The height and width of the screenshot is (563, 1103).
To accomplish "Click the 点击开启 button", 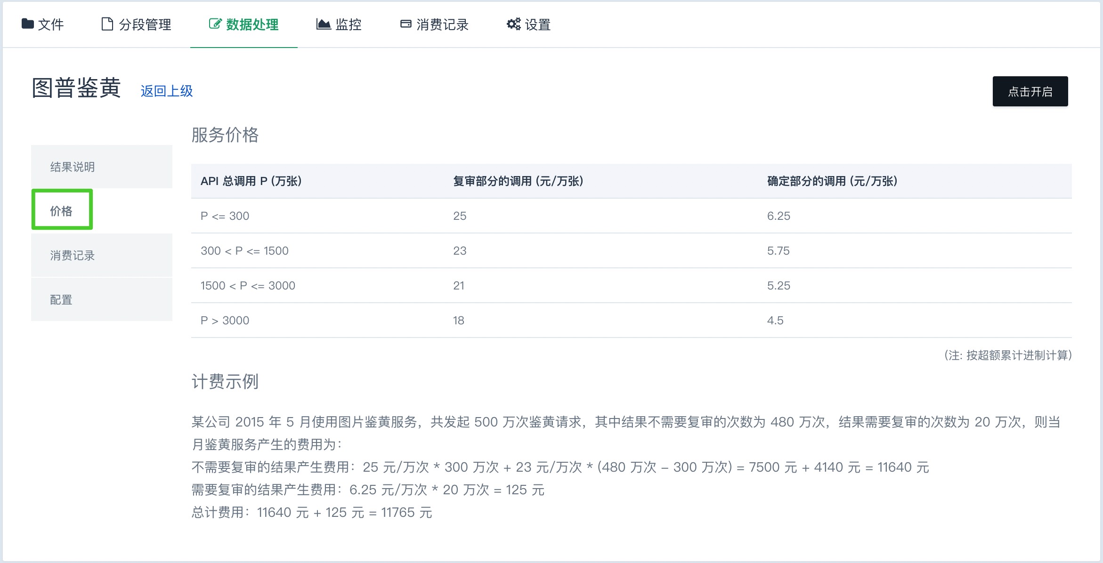I will point(1030,91).
